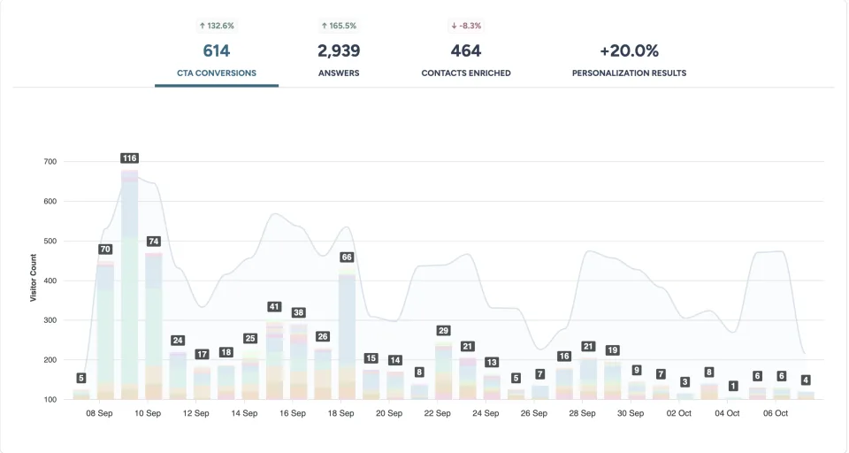The width and height of the screenshot is (849, 453).
Task: Click the 02 Oct axis label
Action: point(679,413)
